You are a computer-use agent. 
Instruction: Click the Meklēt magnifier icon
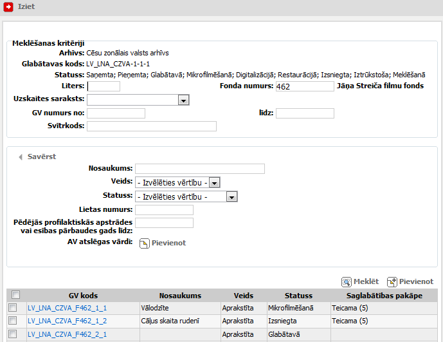click(x=346, y=282)
